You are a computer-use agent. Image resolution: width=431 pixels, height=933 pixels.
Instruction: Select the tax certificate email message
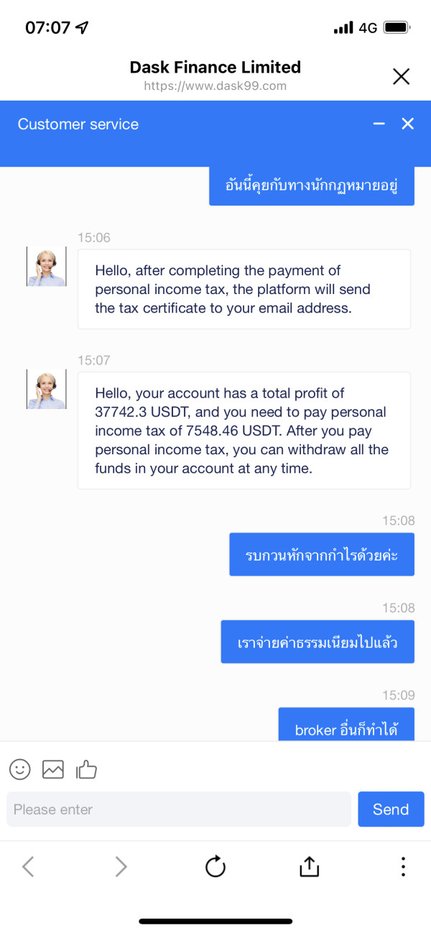pyautogui.click(x=244, y=289)
